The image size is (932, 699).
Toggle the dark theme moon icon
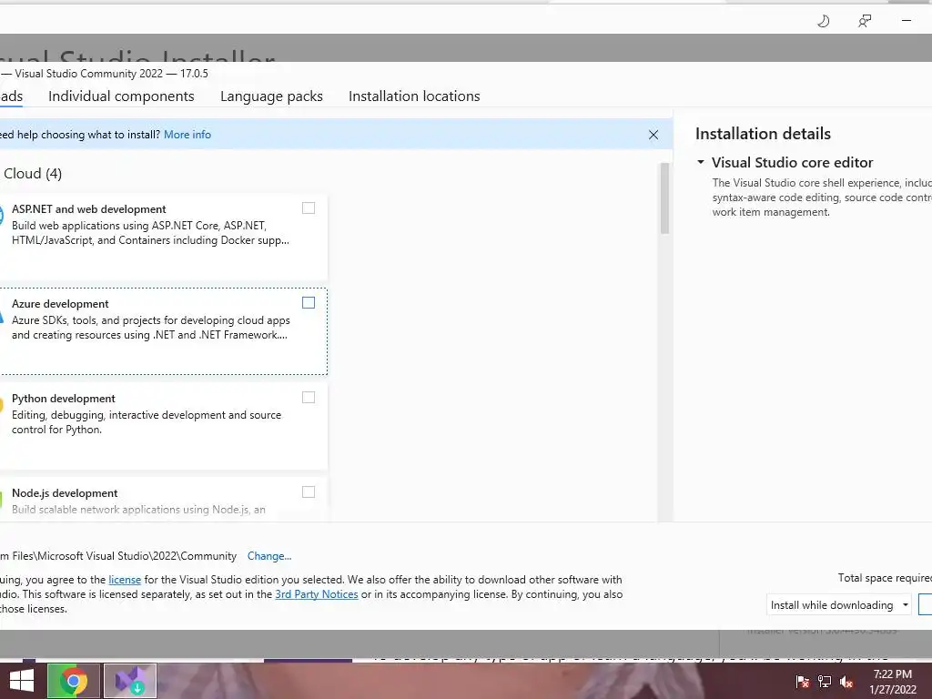pyautogui.click(x=823, y=22)
